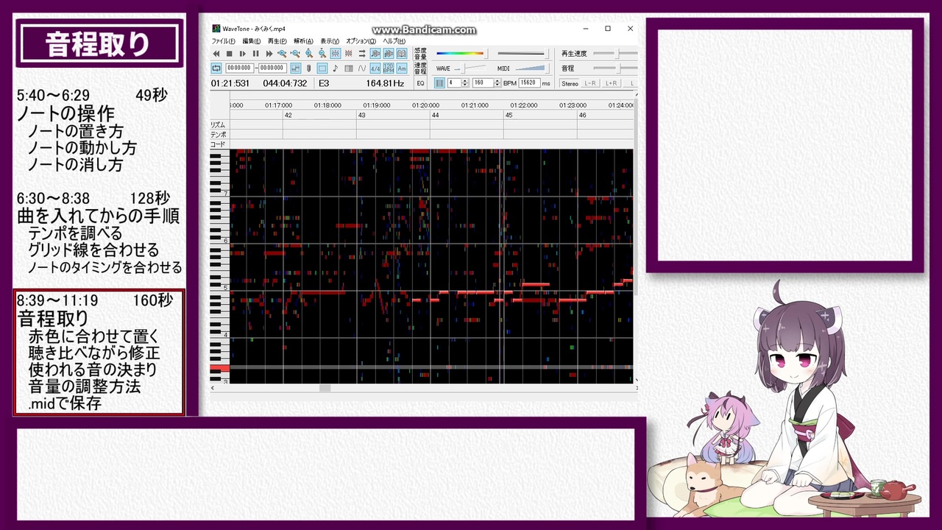
Task: Toggle the second highlighted speaker icon
Action: [389, 54]
